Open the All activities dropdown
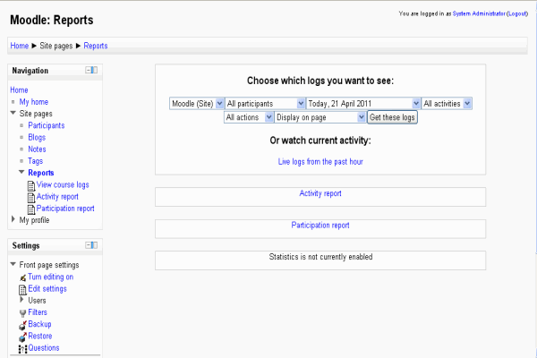 coord(447,104)
